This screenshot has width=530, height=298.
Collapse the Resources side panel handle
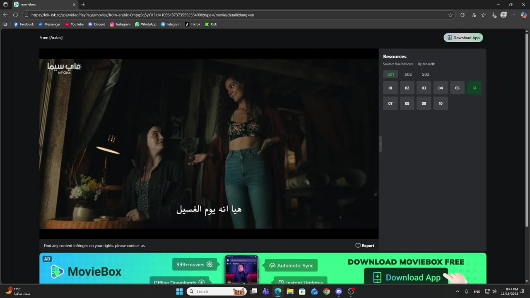[x=380, y=144]
